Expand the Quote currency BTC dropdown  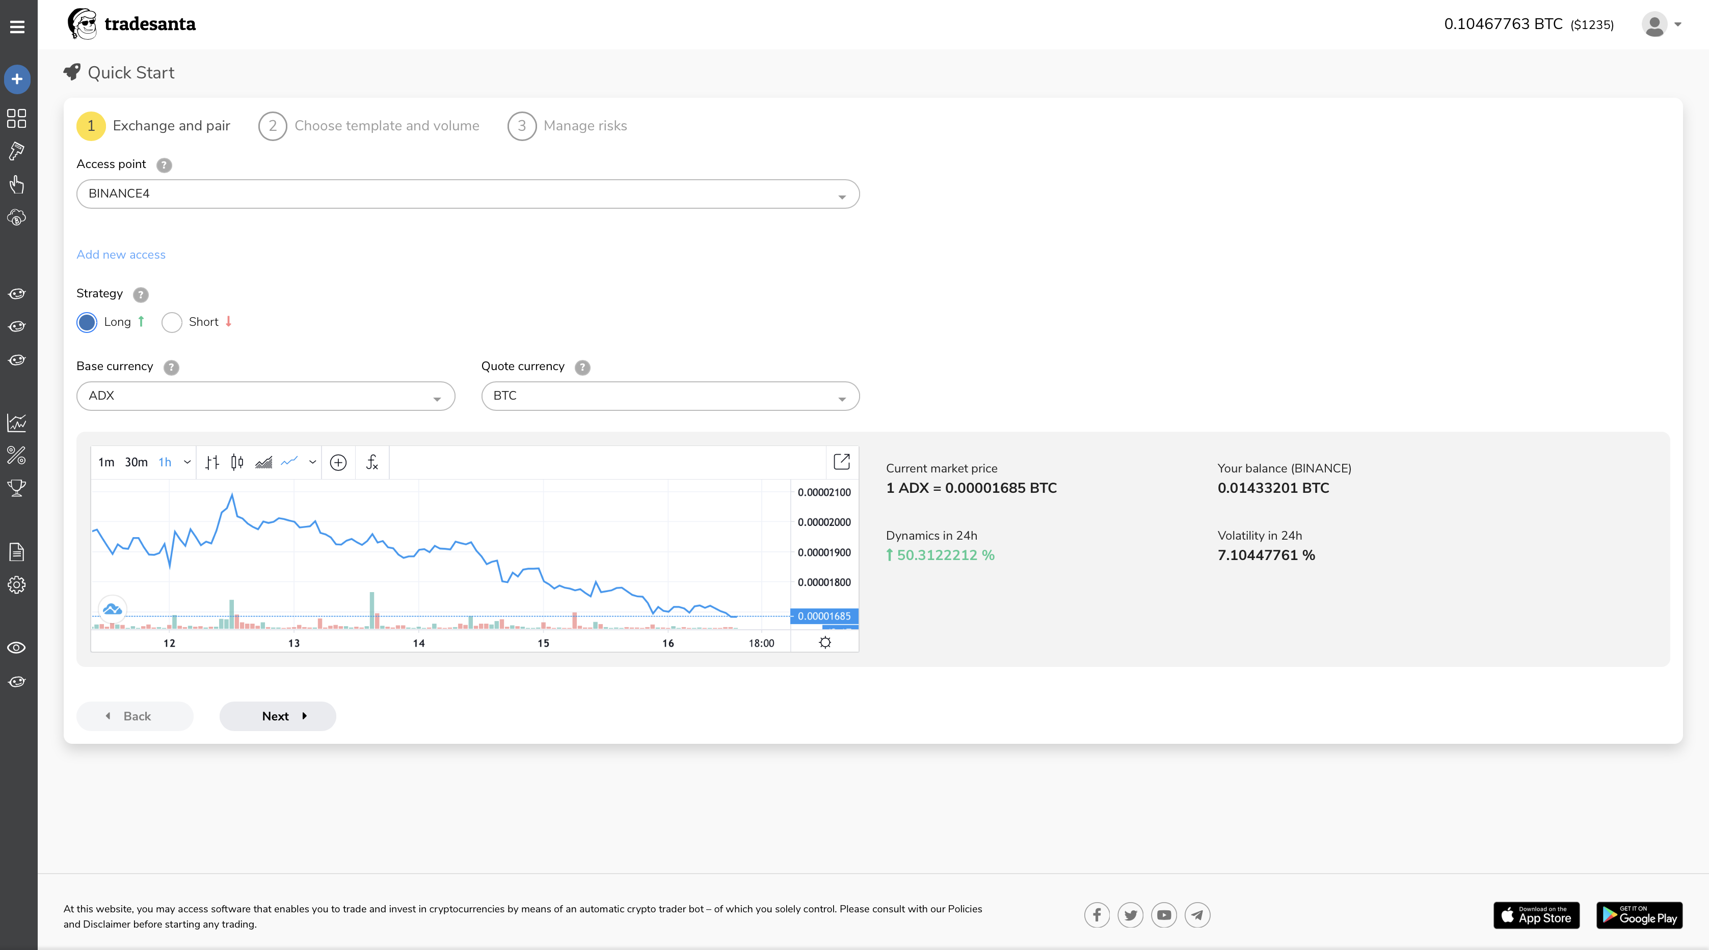coord(670,396)
